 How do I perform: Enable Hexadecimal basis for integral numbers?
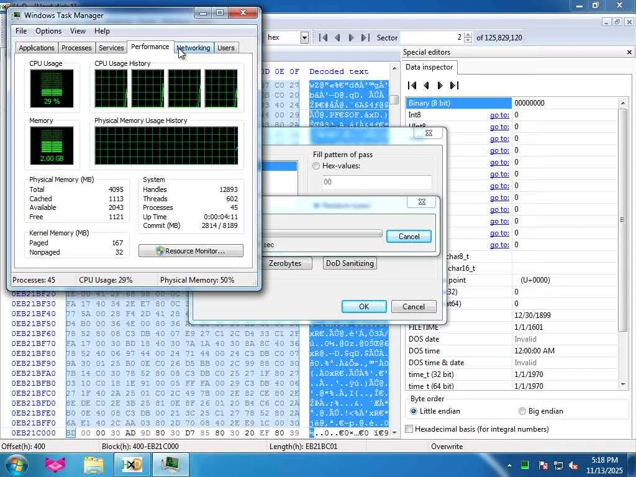point(409,429)
